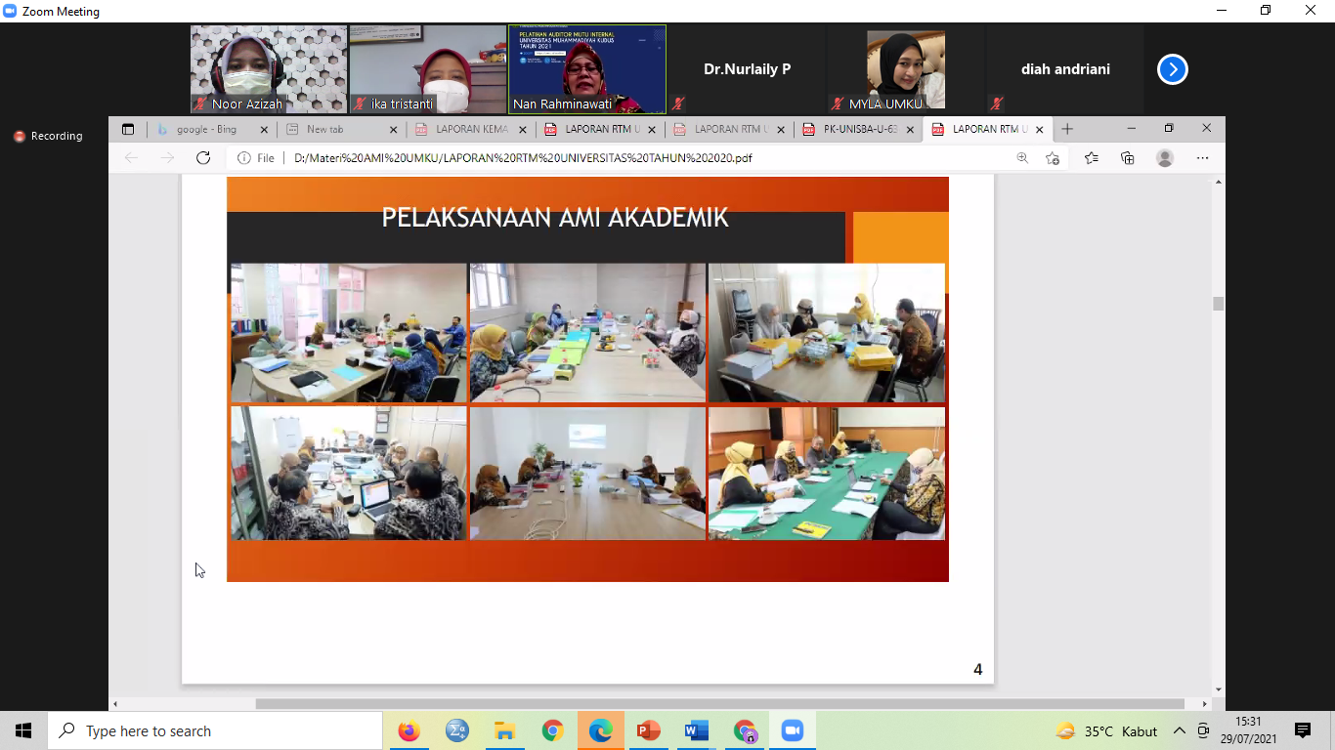Open the tab actions menu icon

coord(128,129)
